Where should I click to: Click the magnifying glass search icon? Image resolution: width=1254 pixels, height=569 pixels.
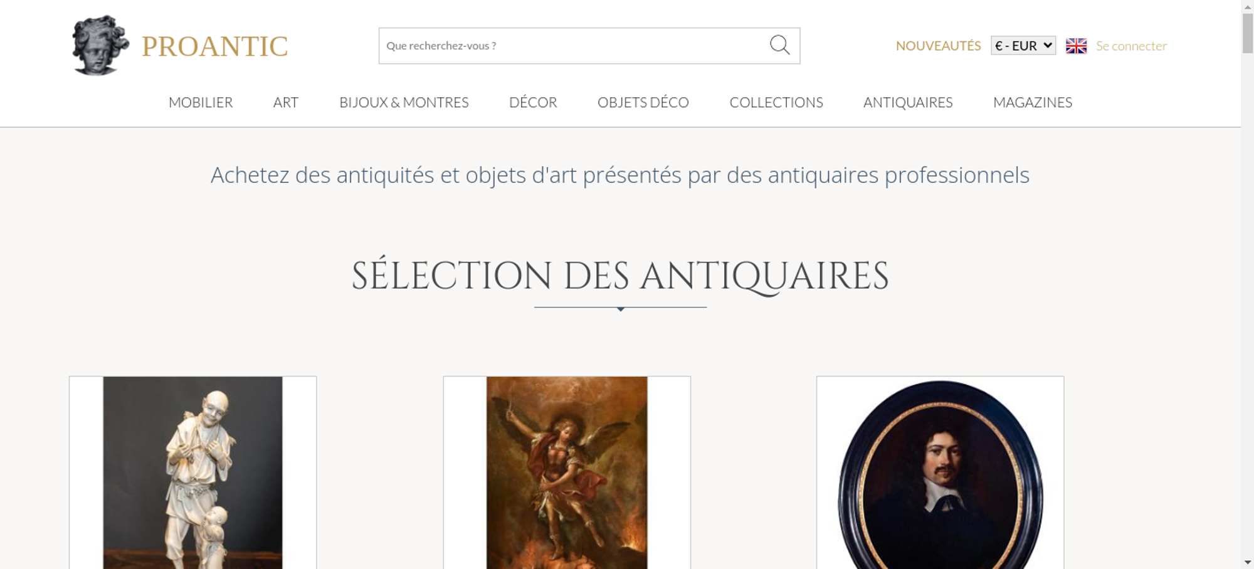pos(779,45)
